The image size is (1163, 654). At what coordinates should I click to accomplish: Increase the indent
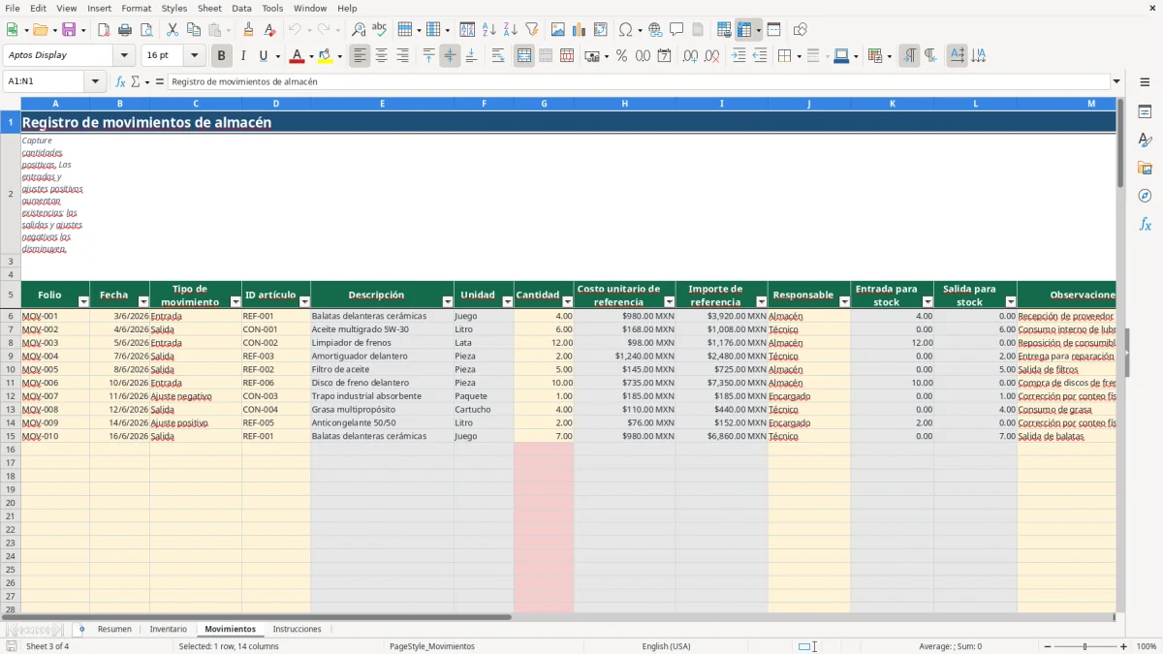click(x=739, y=56)
